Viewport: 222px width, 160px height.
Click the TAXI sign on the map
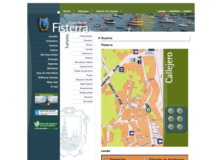151,50
